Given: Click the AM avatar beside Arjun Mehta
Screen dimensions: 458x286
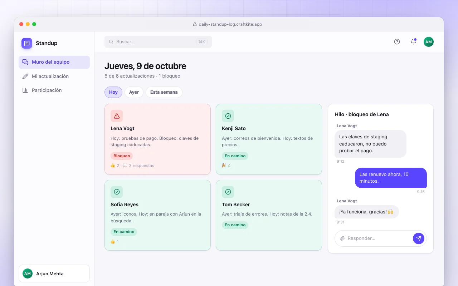Looking at the screenshot, I should (28, 273).
